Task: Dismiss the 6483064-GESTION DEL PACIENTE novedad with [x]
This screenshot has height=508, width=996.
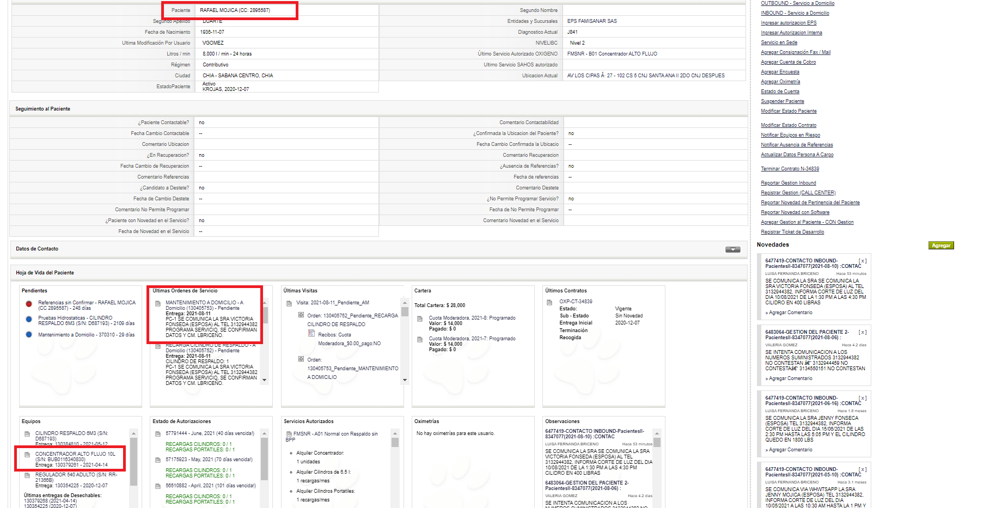Action: click(863, 332)
